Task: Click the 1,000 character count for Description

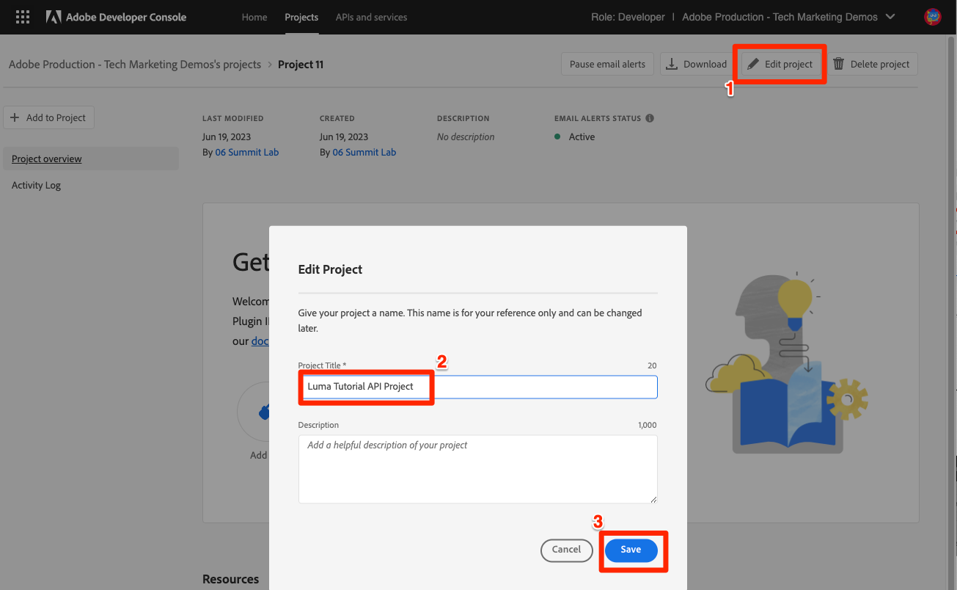Action: tap(648, 425)
